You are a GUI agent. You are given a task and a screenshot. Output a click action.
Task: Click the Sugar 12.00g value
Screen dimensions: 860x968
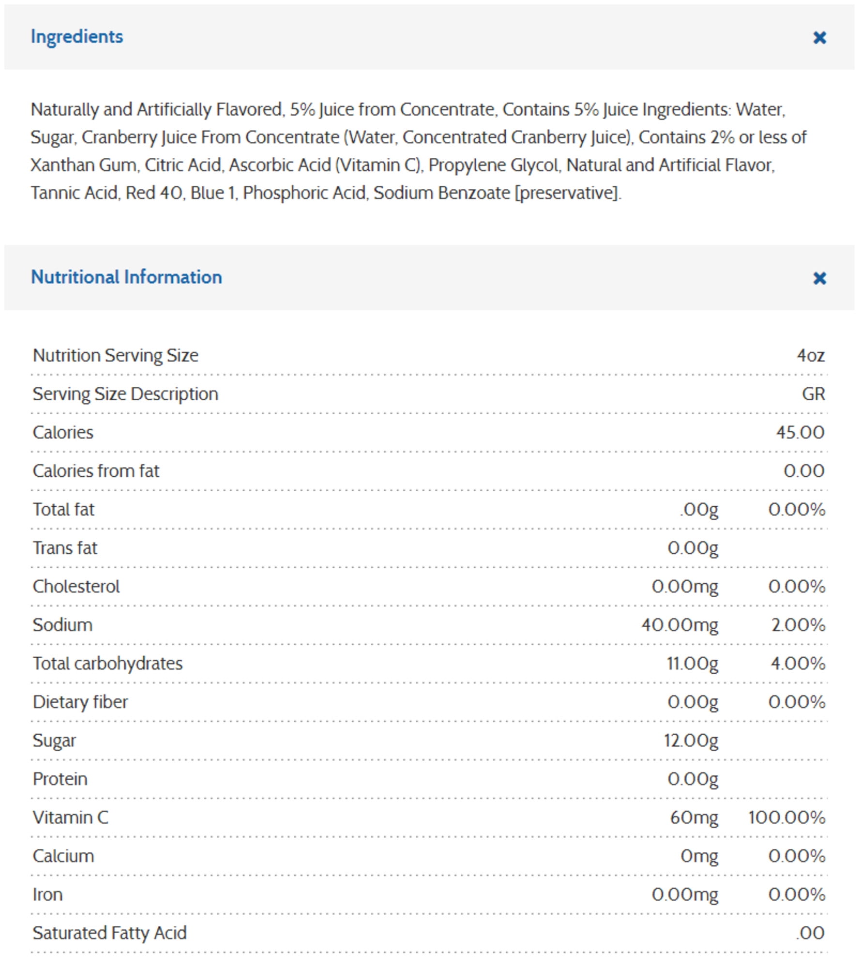691,741
